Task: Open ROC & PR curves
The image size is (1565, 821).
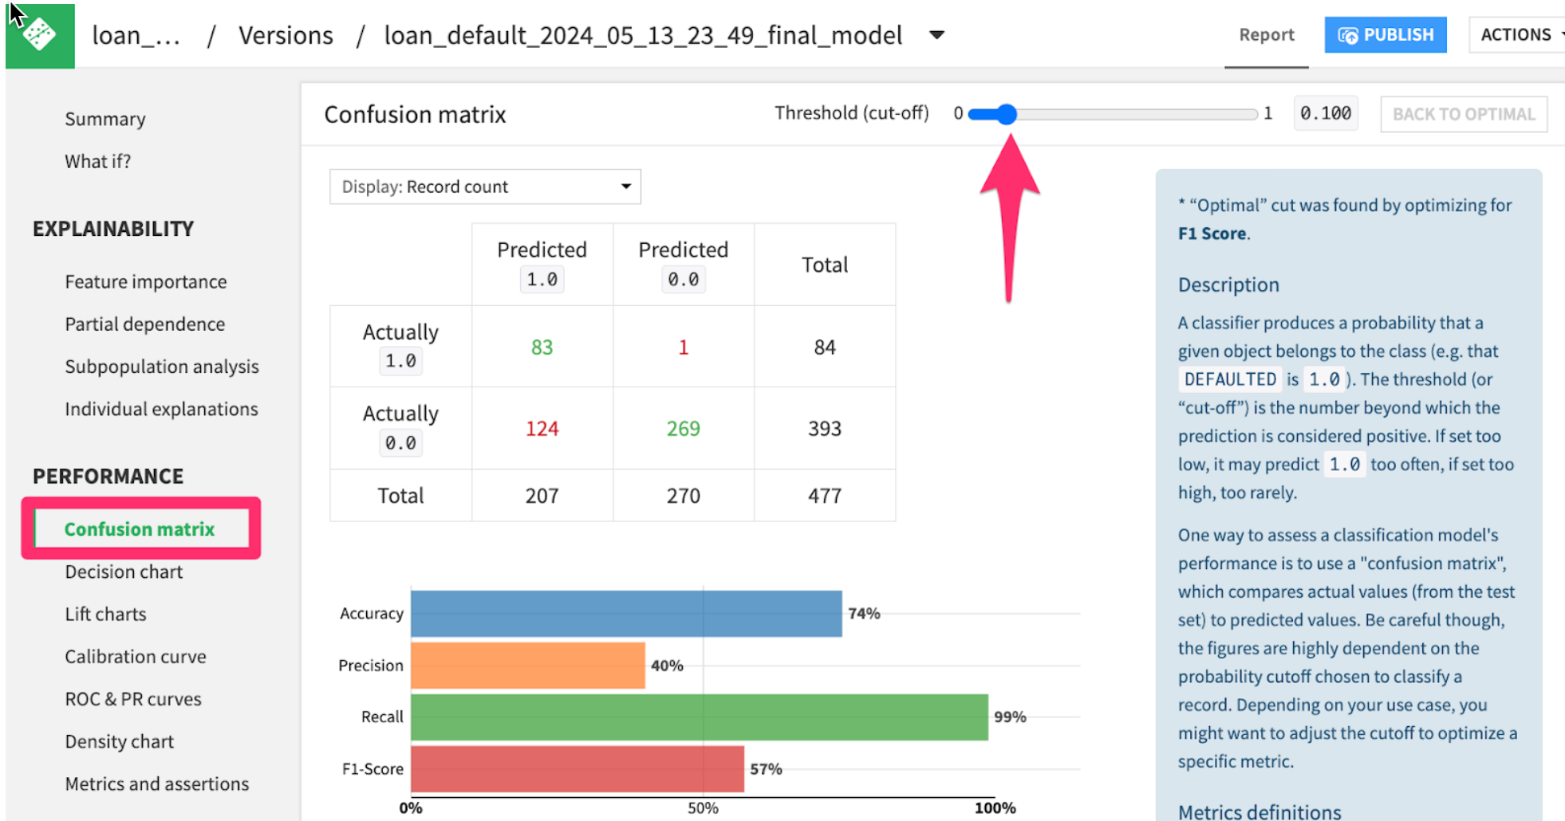Action: coord(133,698)
